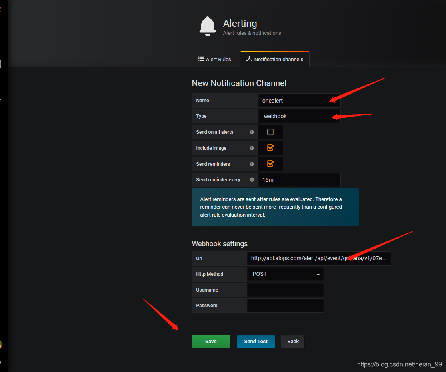Screen dimensions: 446x372
Task: Show info for Send reminder every
Action: point(252,180)
